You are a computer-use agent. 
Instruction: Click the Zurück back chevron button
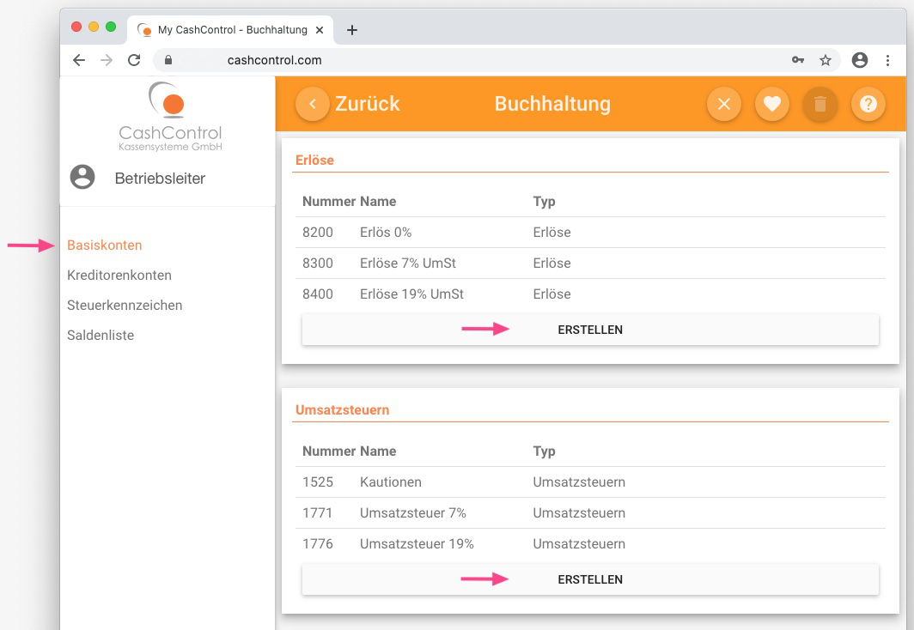[313, 104]
